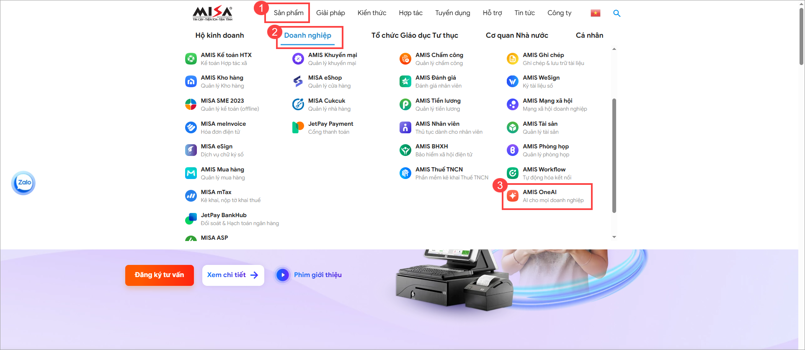Click the AMIS Workflow icon
Image resolution: width=805 pixels, height=350 pixels.
pos(513,173)
